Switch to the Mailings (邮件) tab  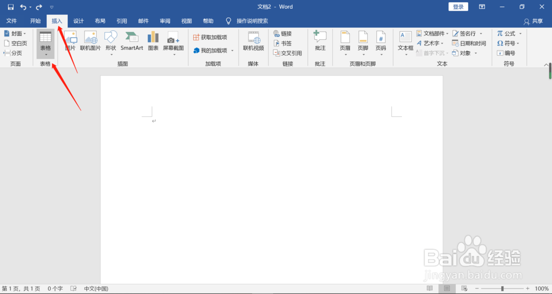pyautogui.click(x=144, y=21)
